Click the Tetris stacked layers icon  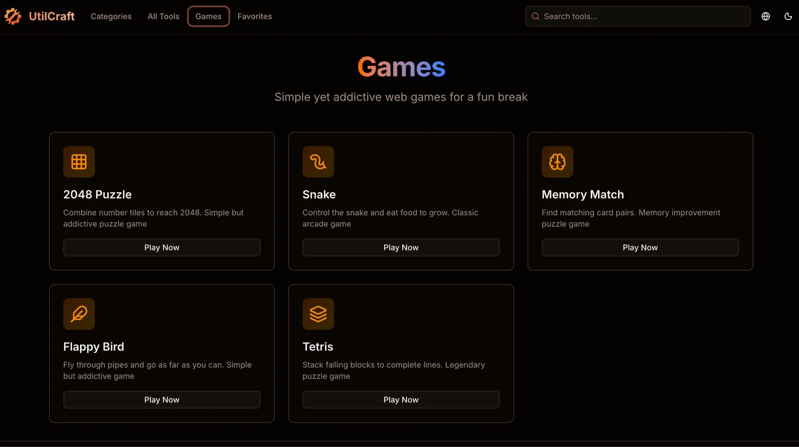[x=318, y=314]
